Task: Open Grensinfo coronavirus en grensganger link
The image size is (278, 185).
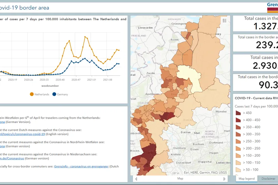Action: click(81, 166)
